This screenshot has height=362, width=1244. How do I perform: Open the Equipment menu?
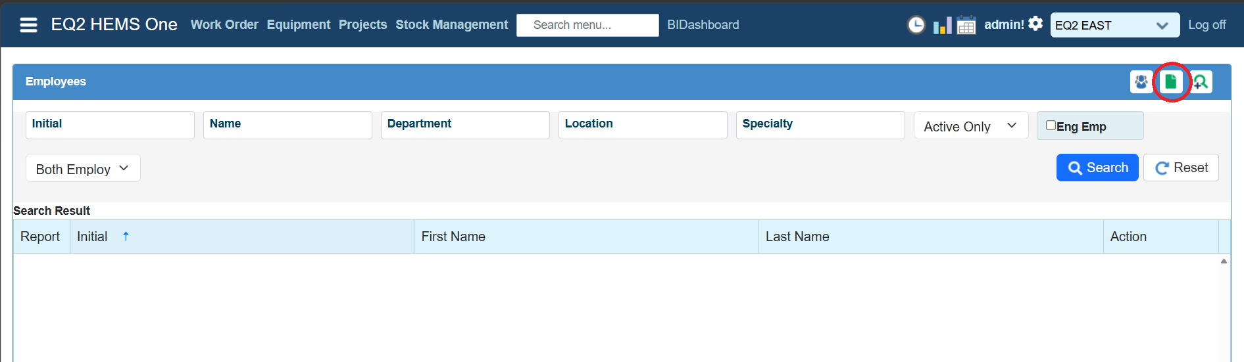click(x=299, y=24)
